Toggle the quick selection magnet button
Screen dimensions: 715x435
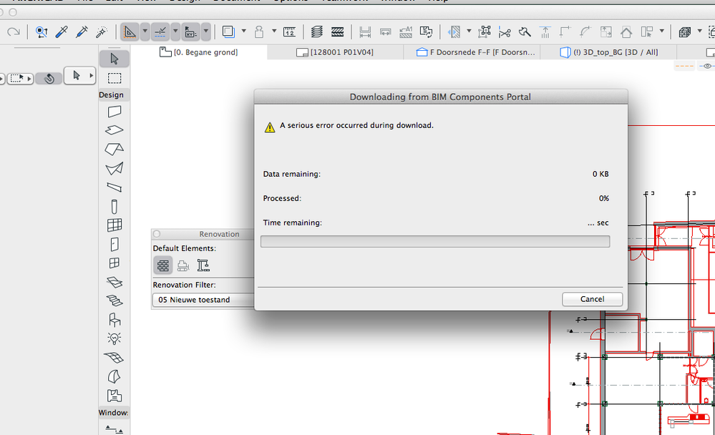click(49, 79)
